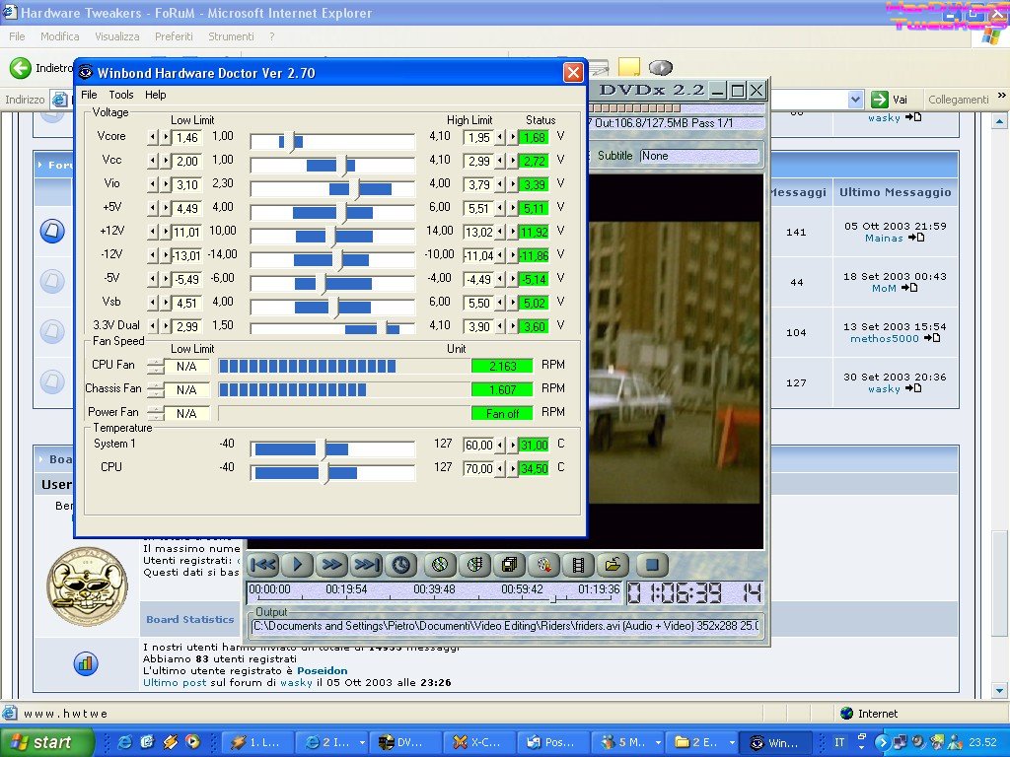Click the last-post arrow icon beside Mainas
The image size is (1010, 757).
tap(916, 238)
